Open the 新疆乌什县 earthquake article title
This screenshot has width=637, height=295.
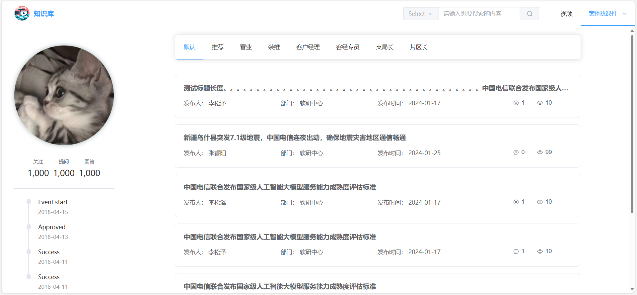pyautogui.click(x=295, y=138)
